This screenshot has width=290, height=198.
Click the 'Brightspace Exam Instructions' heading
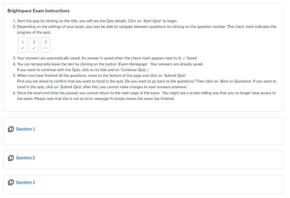[x=38, y=11]
